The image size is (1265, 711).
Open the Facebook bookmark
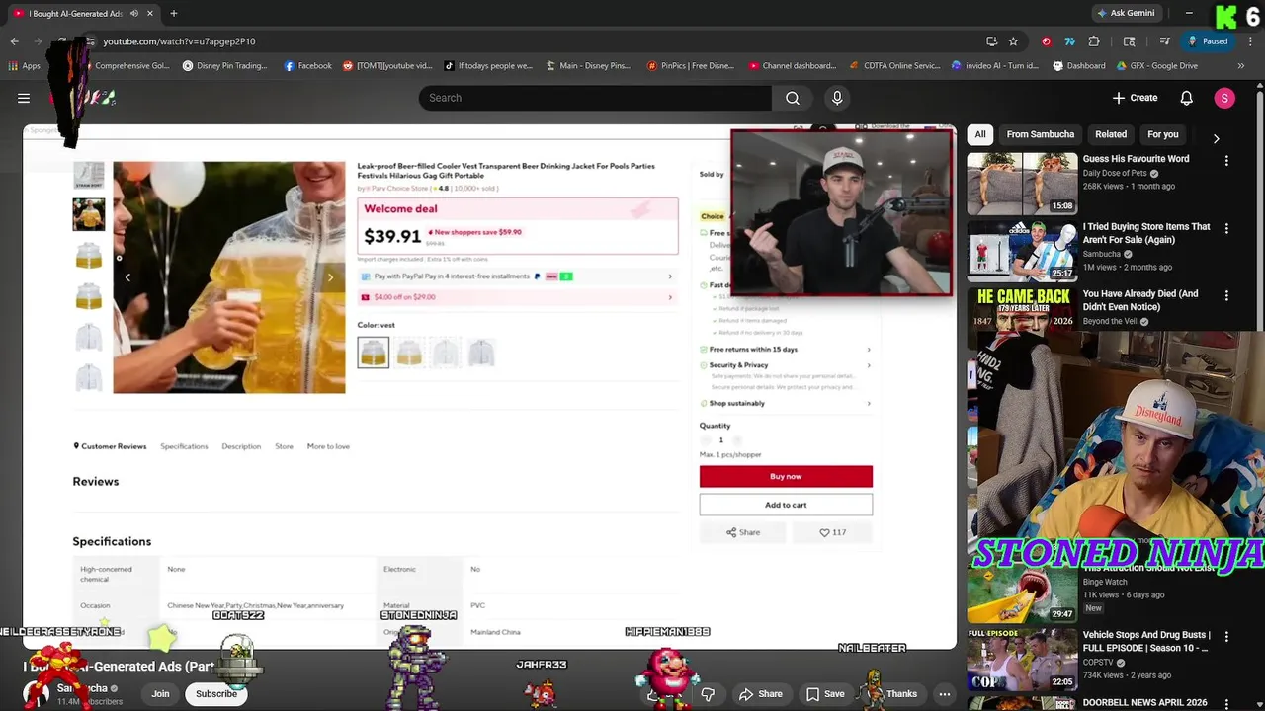[x=307, y=66]
